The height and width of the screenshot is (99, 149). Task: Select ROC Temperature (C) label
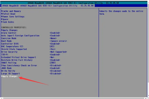click(x=12, y=47)
